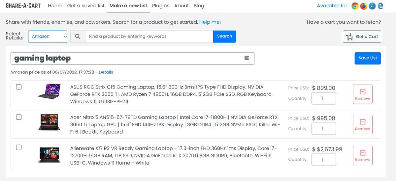Tick the checkbox for ASUS ROG Strix G15
396x181 pixels.
pos(19,87)
